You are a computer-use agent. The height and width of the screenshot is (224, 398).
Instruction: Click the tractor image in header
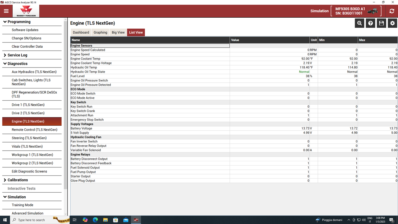pos(373,11)
